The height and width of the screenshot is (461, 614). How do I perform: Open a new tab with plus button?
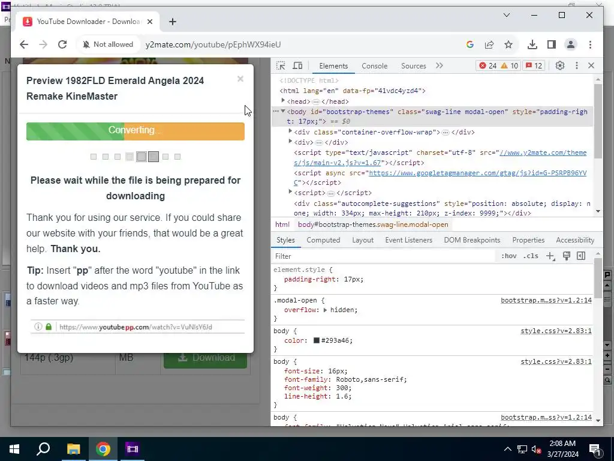point(172,22)
